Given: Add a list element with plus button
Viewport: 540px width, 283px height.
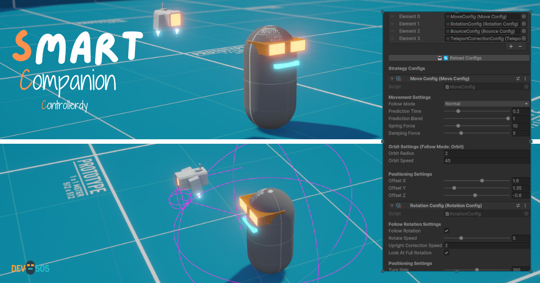Looking at the screenshot, I should (x=511, y=46).
